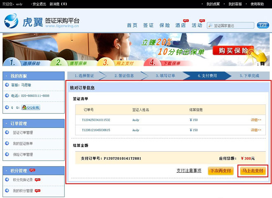Click the magnifier icon in search box
The image size is (272, 198).
pos(210,25)
